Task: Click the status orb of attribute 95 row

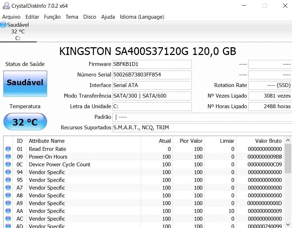Action: pyautogui.click(x=8, y=180)
